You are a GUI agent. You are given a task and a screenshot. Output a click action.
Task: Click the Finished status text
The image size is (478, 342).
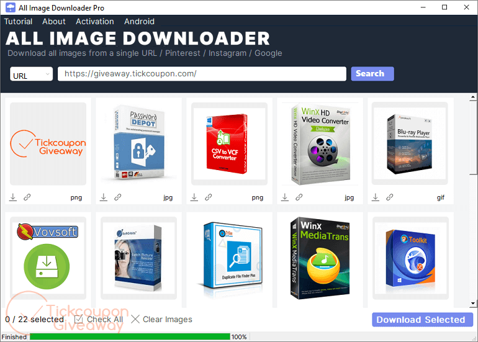14,337
